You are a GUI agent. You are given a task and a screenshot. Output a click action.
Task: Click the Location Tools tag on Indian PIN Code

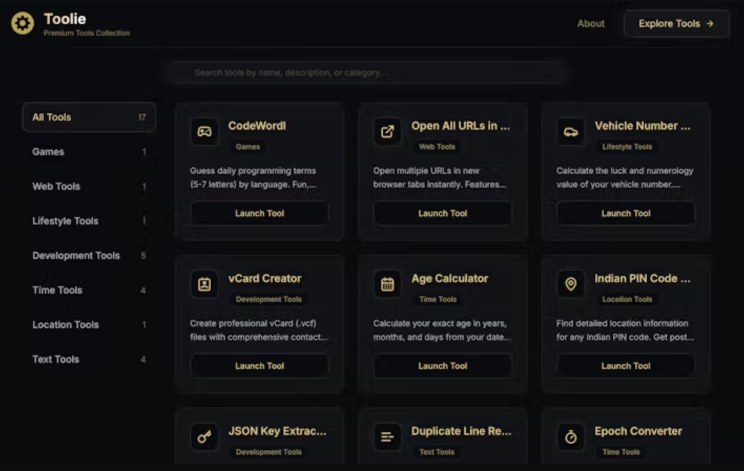pyautogui.click(x=627, y=299)
